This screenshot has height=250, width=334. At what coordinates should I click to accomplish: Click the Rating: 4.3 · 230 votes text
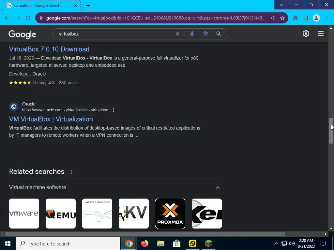point(55,83)
